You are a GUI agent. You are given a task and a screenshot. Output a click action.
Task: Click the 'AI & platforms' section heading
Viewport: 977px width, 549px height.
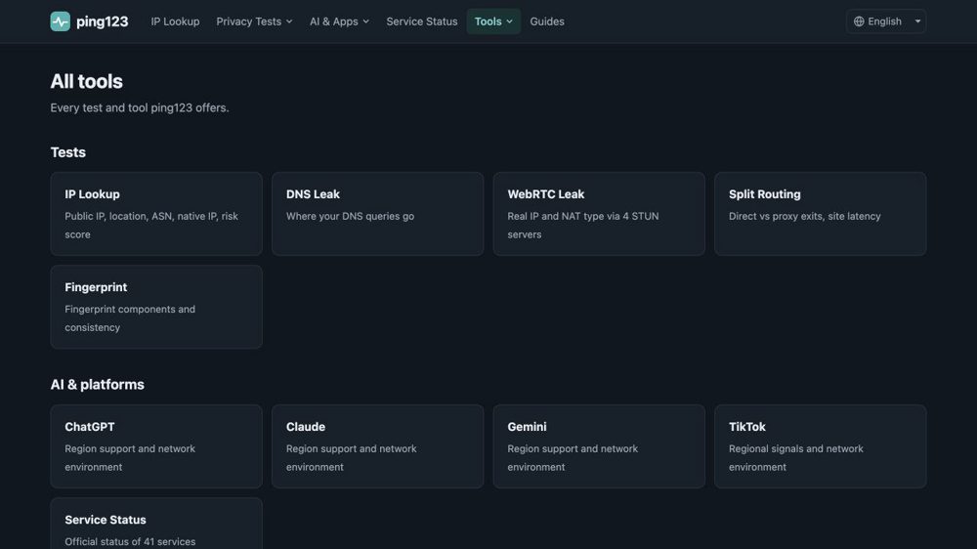click(97, 385)
